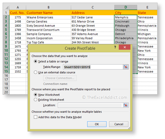Select the 357 Adams Avenue cell

93,34
